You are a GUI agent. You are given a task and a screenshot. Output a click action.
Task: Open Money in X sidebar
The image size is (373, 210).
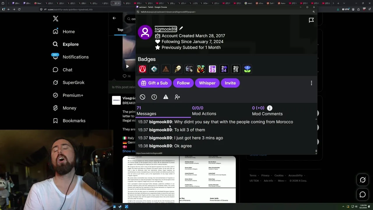[65, 108]
